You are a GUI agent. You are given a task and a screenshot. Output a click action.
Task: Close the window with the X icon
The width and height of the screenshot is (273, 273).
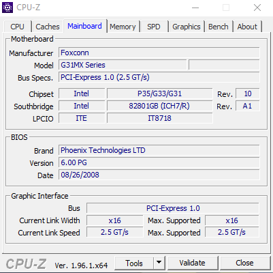click(257, 8)
